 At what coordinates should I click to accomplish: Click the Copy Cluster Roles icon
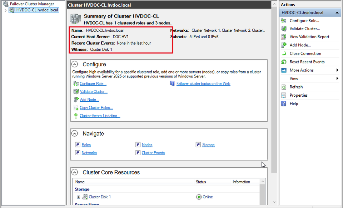[x=76, y=108]
